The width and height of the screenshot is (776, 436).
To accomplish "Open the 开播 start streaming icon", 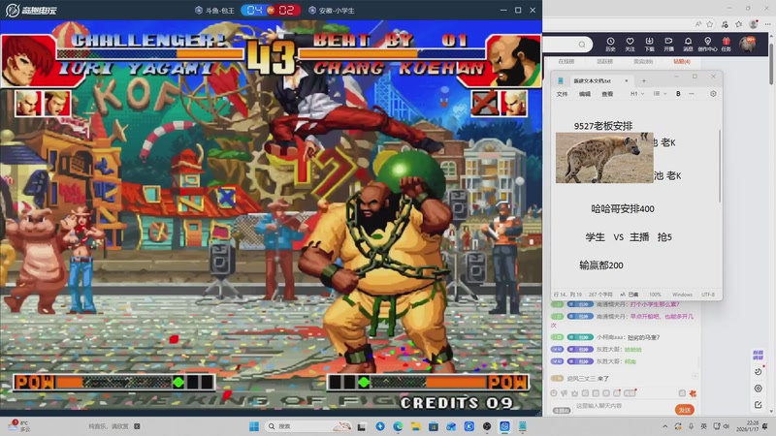I will (x=668, y=45).
